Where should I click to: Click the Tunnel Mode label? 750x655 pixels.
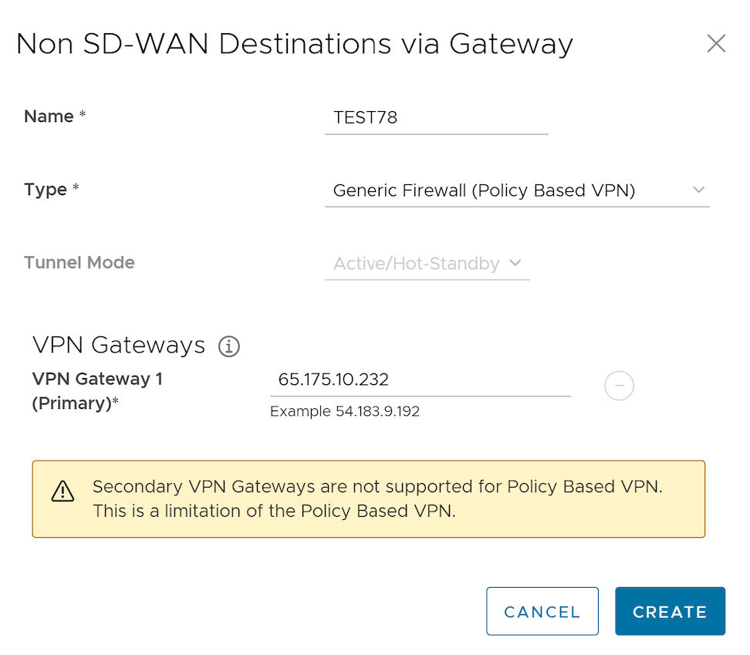[x=79, y=262]
